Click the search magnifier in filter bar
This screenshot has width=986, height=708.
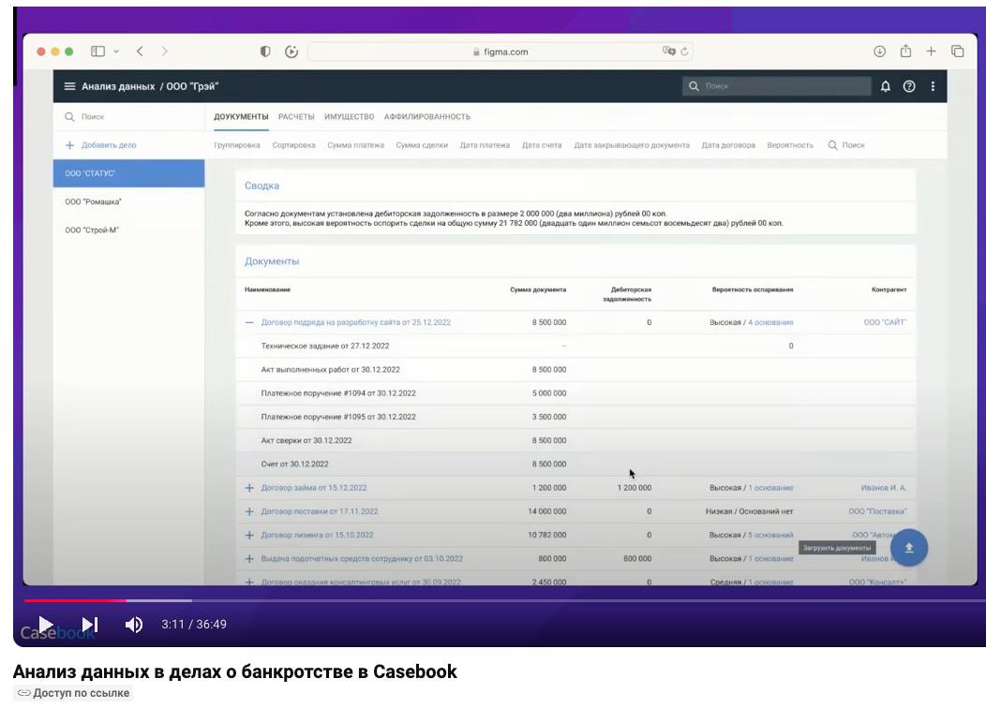pos(832,145)
